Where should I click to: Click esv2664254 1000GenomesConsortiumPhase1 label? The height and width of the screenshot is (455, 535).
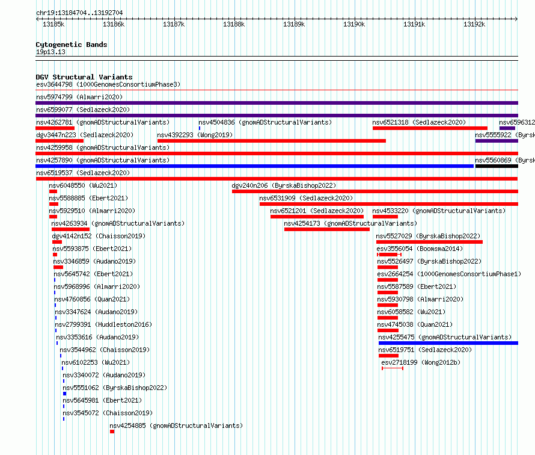click(x=449, y=274)
